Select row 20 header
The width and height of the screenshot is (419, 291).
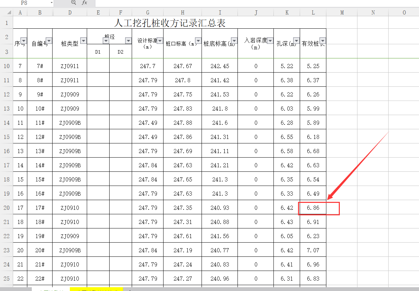click(x=6, y=208)
